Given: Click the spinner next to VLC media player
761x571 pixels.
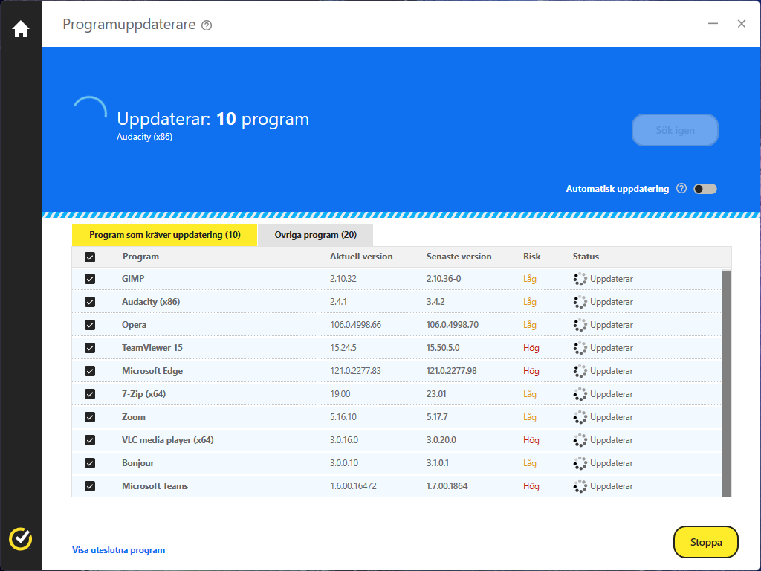Looking at the screenshot, I should pos(579,439).
